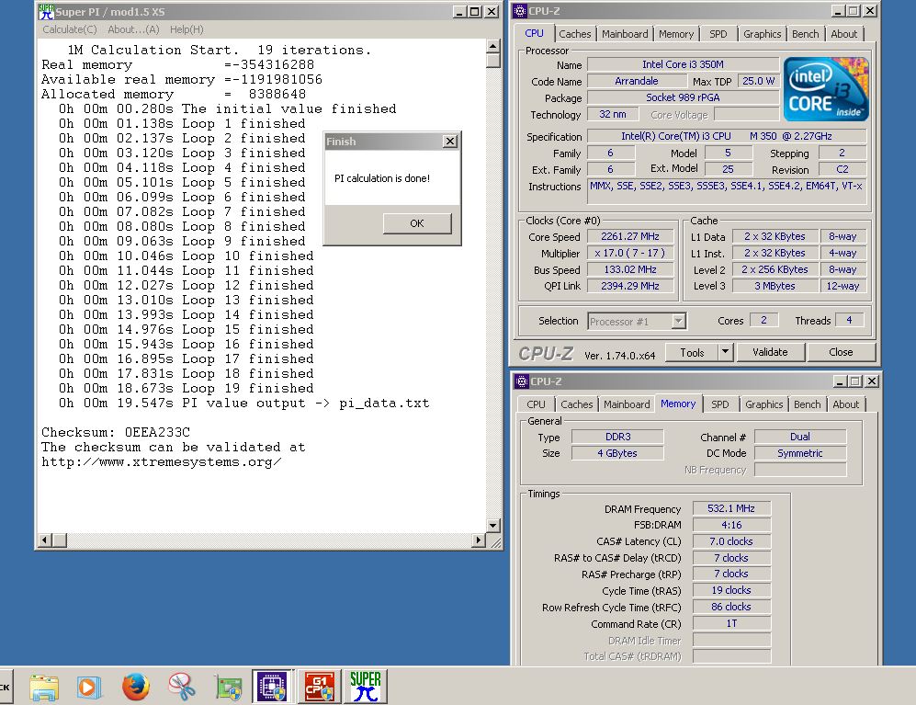Click the FSB:DRAM 4:16 value
The height and width of the screenshot is (705, 916).
point(730,525)
